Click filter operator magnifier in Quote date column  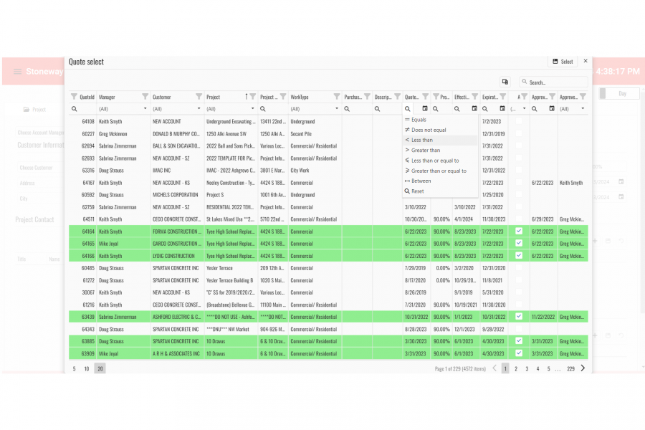point(407,109)
